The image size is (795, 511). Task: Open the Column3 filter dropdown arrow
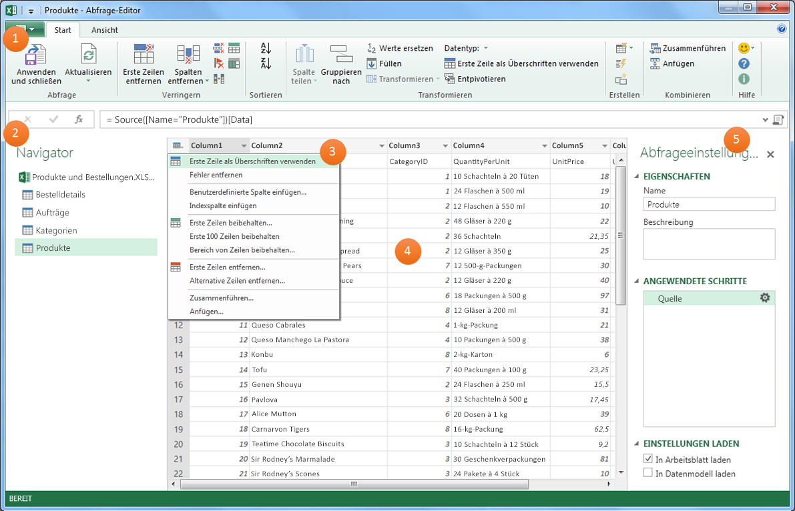pyautogui.click(x=445, y=146)
